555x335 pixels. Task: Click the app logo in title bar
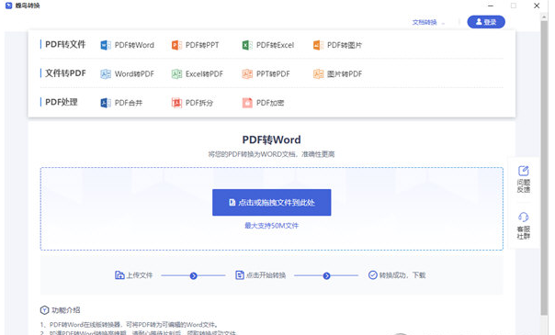tap(9, 6)
